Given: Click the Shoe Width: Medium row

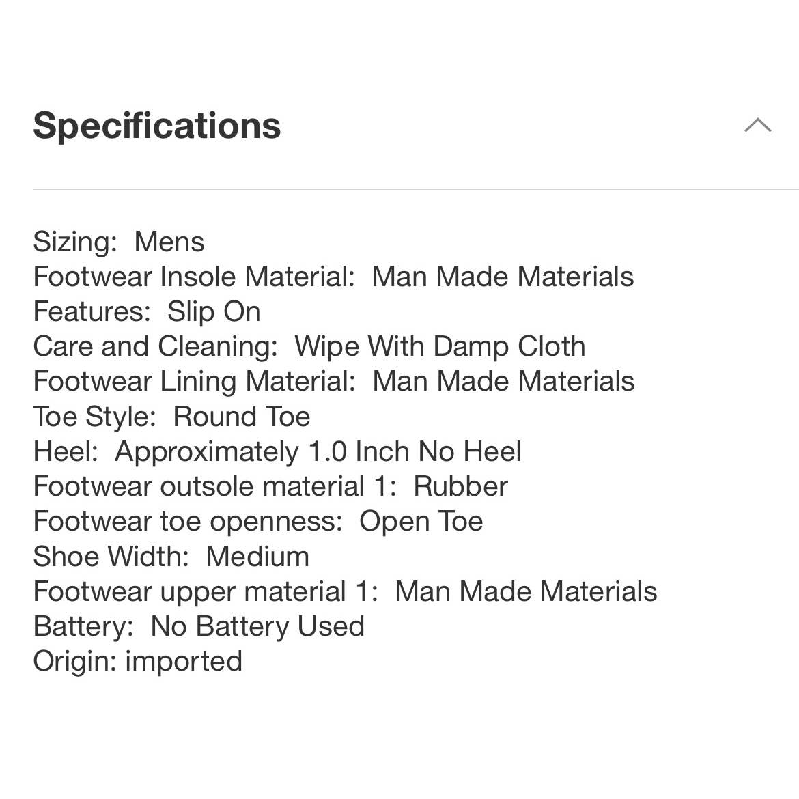Looking at the screenshot, I should point(171,556).
